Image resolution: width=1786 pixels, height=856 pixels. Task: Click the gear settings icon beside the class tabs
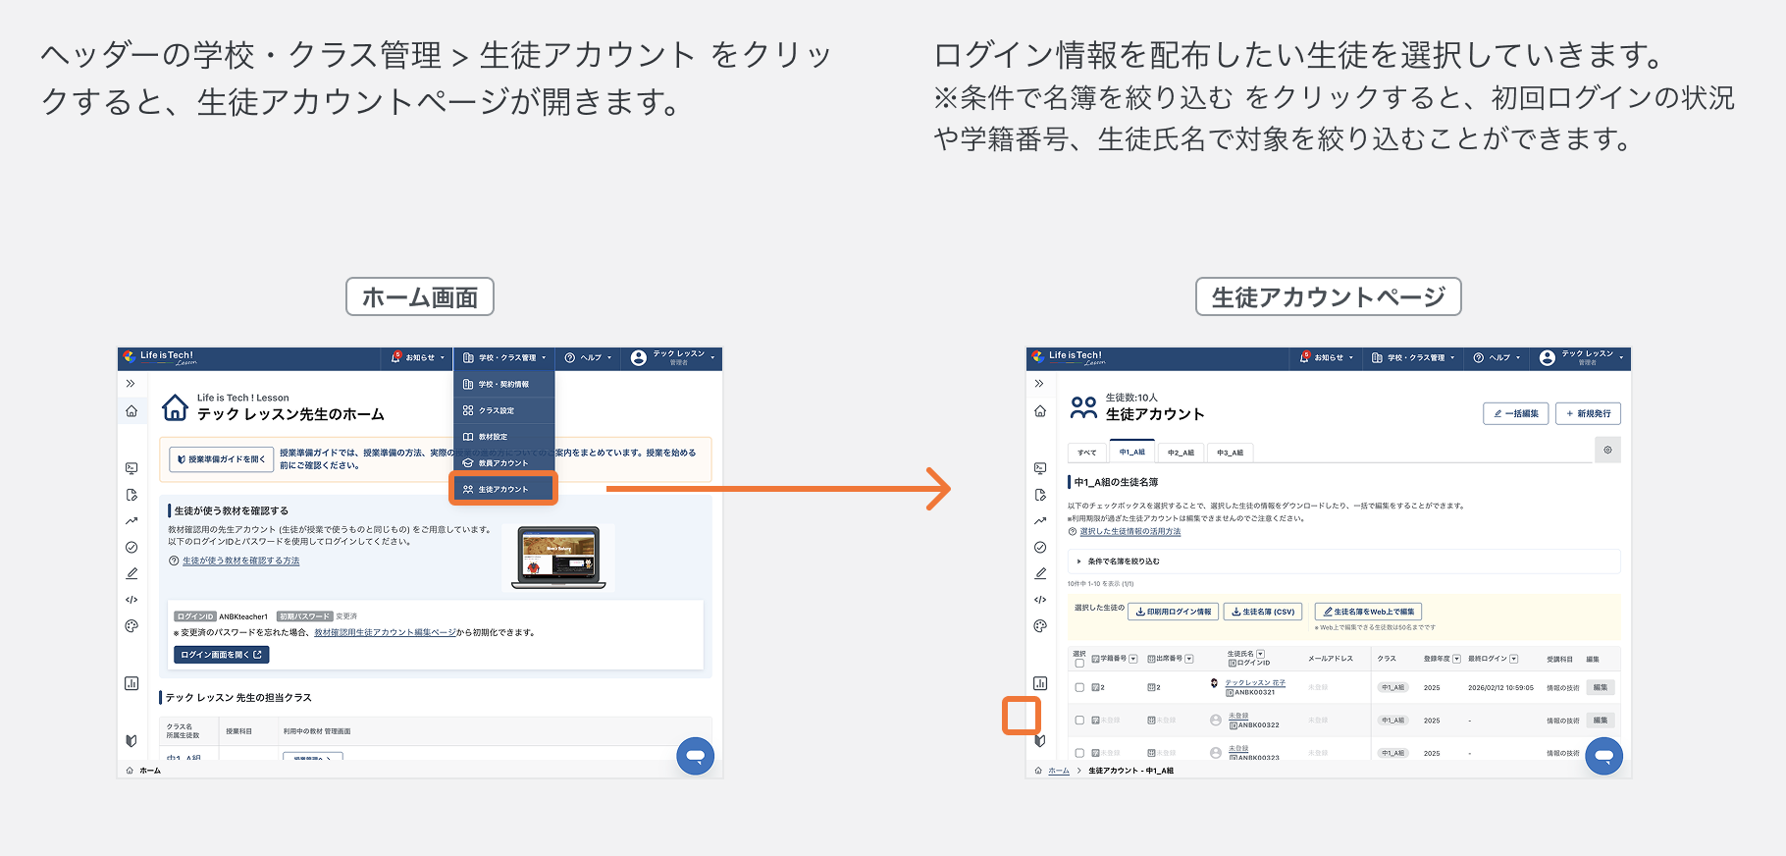[x=1607, y=451]
